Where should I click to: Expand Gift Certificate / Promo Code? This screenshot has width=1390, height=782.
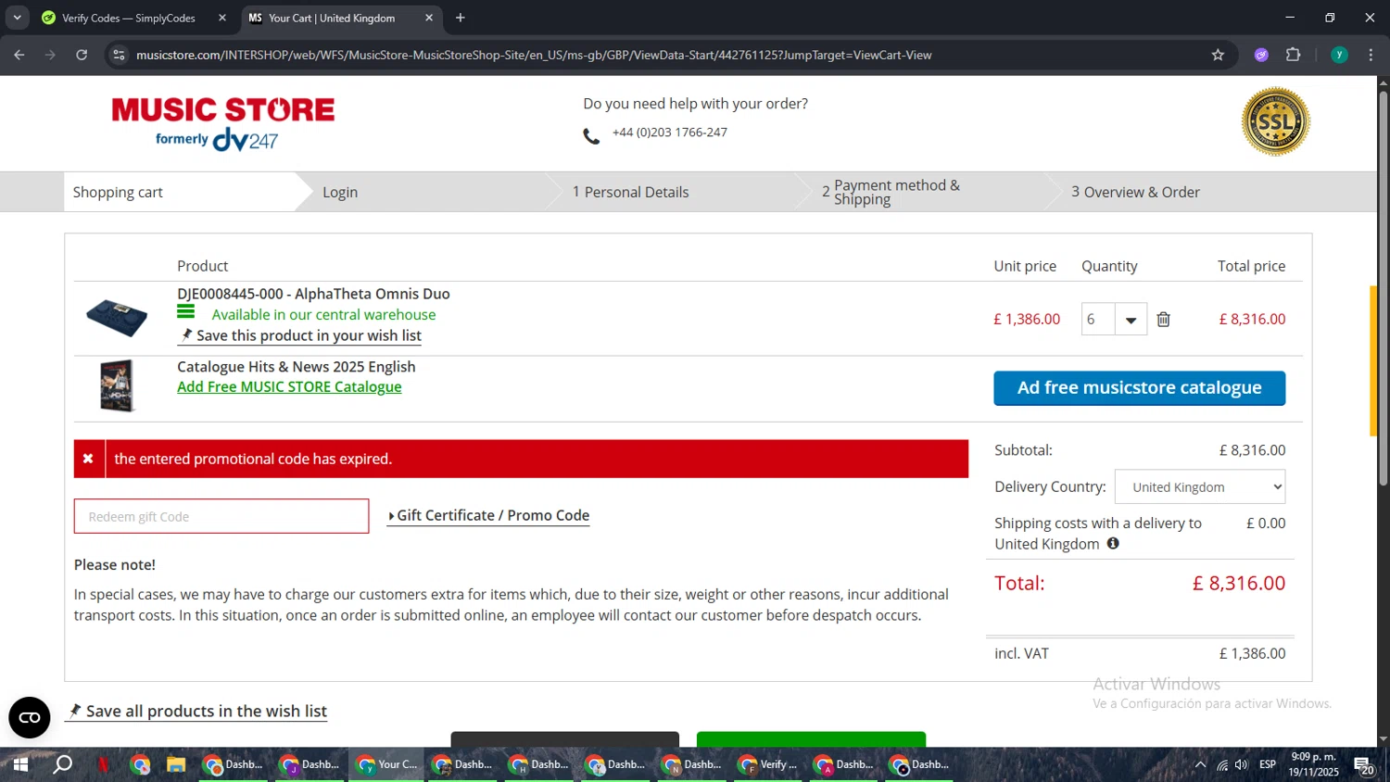point(488,515)
